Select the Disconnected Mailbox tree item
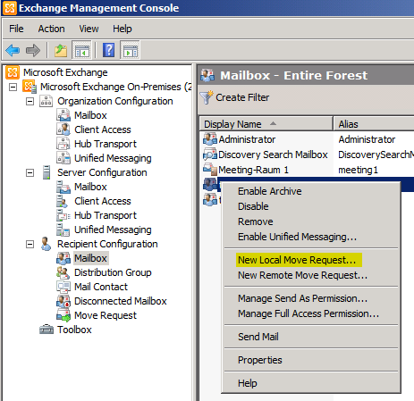 (x=121, y=301)
